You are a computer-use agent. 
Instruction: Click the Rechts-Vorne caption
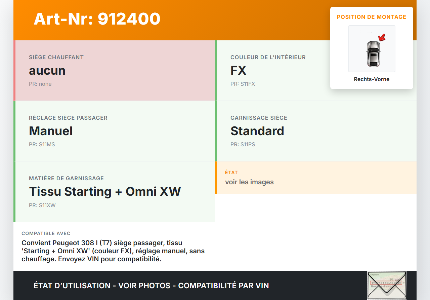click(372, 79)
